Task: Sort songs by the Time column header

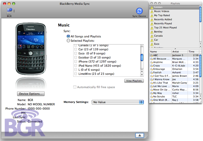Action: click(193, 52)
